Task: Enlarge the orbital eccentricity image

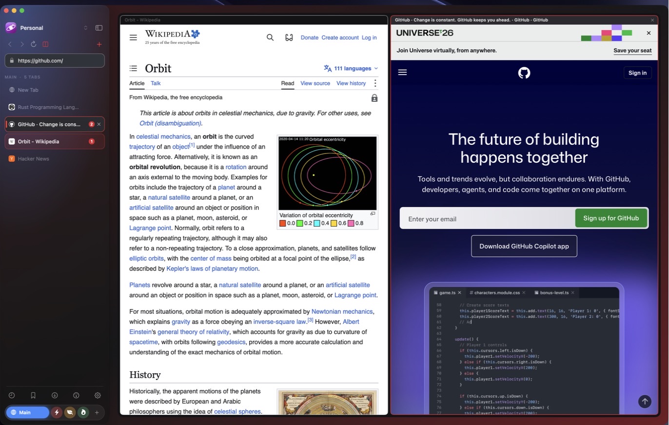Action: (x=373, y=213)
